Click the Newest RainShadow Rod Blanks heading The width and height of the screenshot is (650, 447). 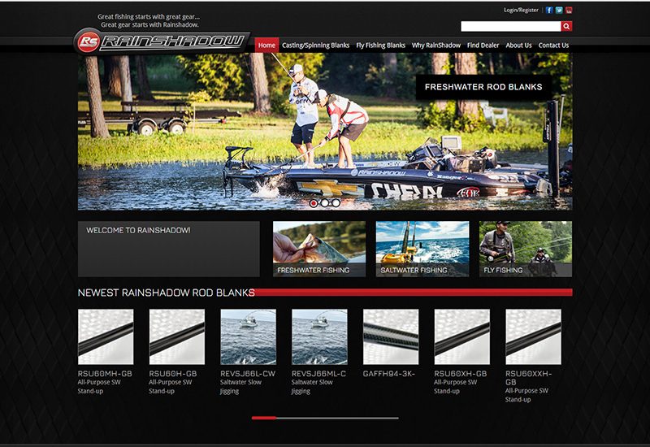point(167,293)
